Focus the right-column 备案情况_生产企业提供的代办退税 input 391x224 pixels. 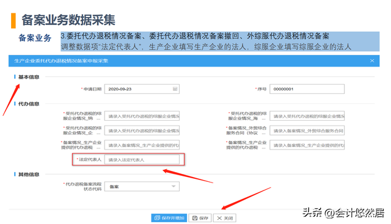[307, 145]
